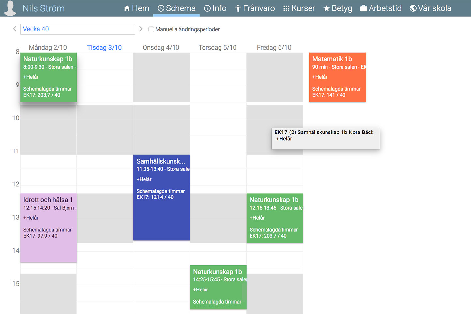Open the Vår skola menu item
Viewport: 471px width, 314px height.
[x=431, y=8]
